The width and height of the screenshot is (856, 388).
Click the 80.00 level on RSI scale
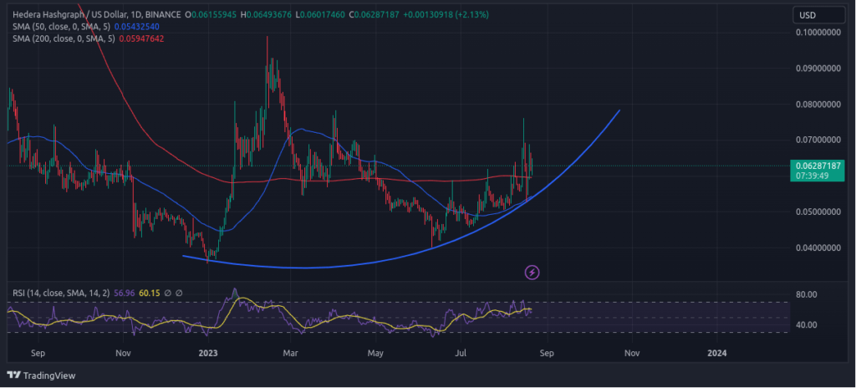click(806, 295)
